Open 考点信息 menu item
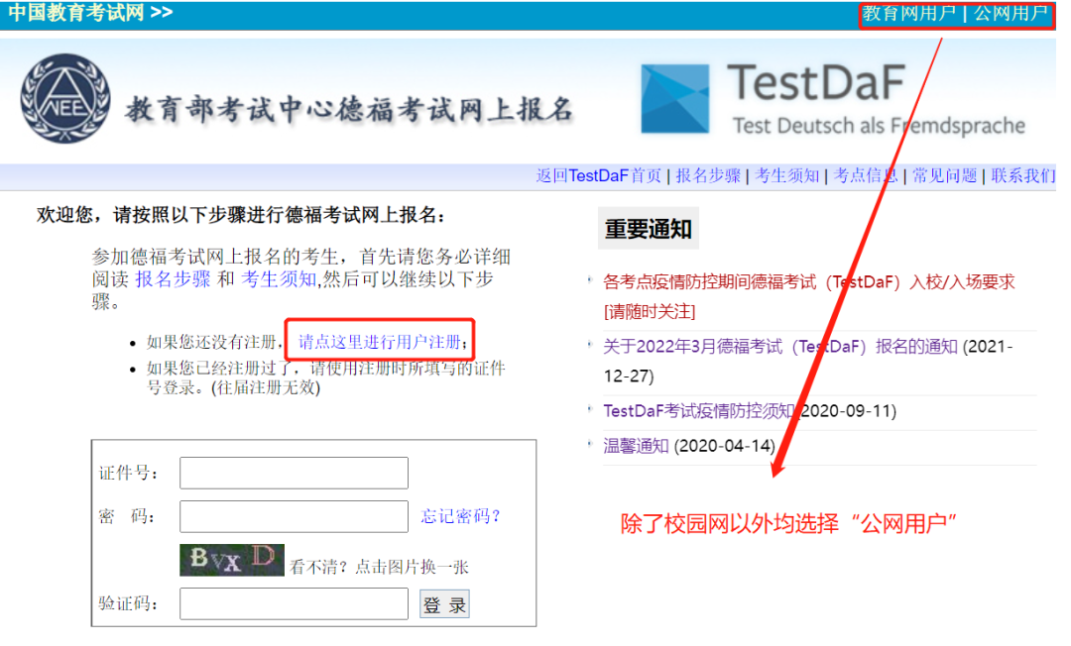1071x646 pixels. click(x=866, y=176)
